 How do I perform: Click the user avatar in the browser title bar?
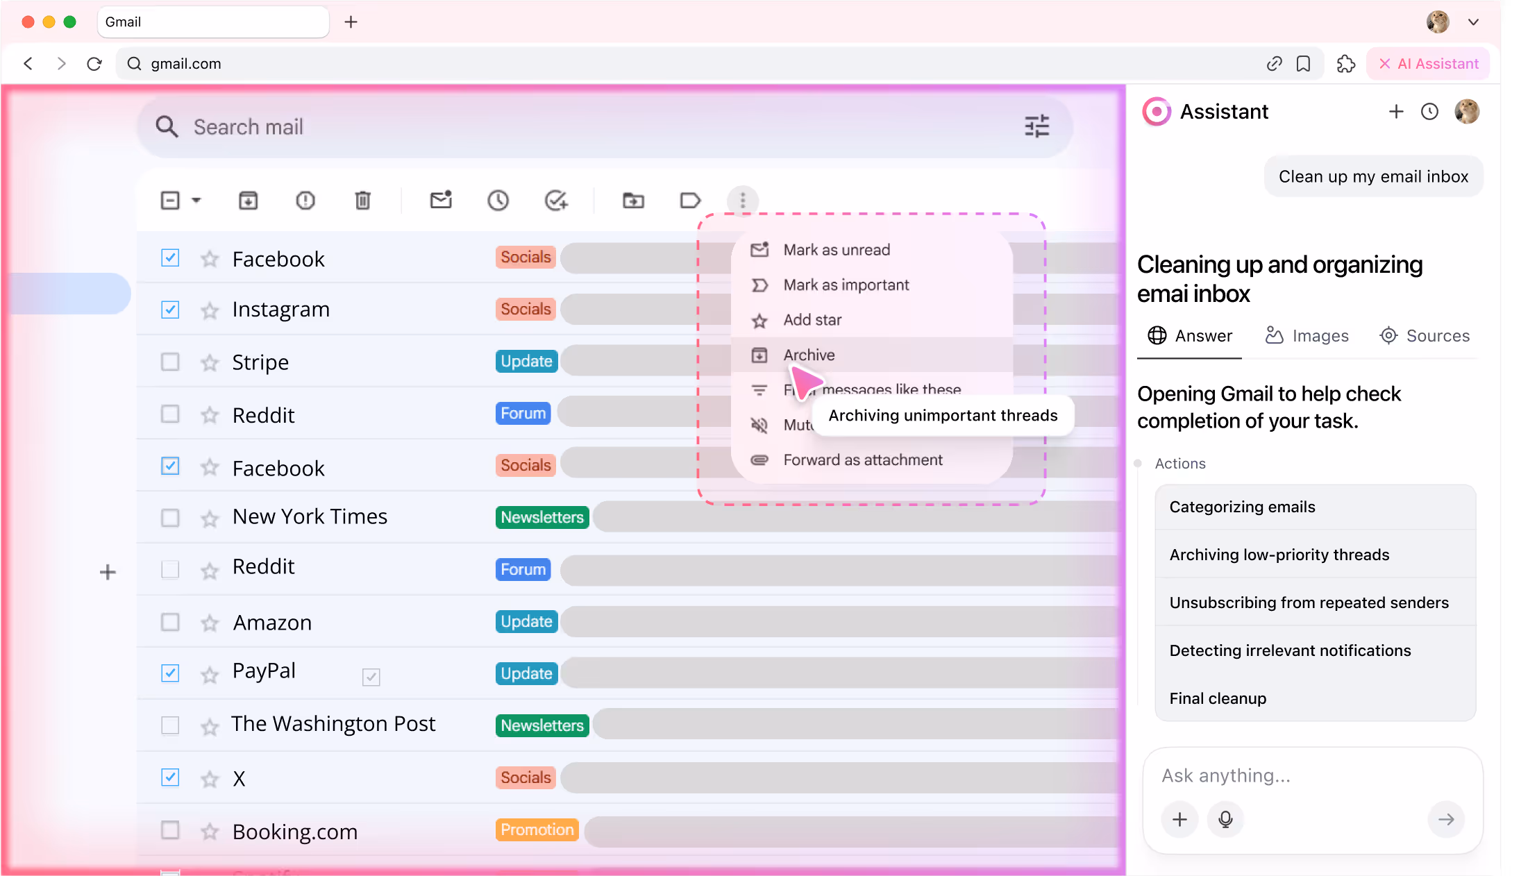1438,22
